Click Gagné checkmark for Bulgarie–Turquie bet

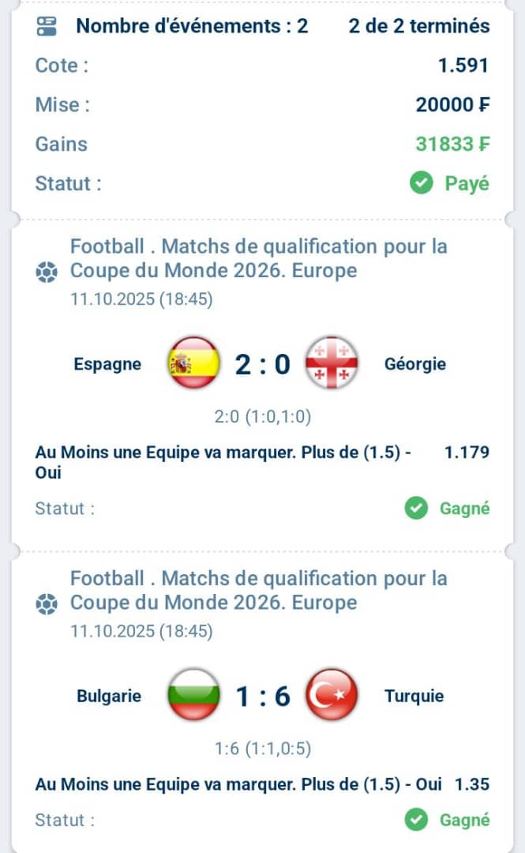click(x=416, y=821)
